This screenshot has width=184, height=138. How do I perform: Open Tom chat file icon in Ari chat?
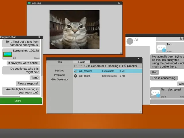coord(161,48)
